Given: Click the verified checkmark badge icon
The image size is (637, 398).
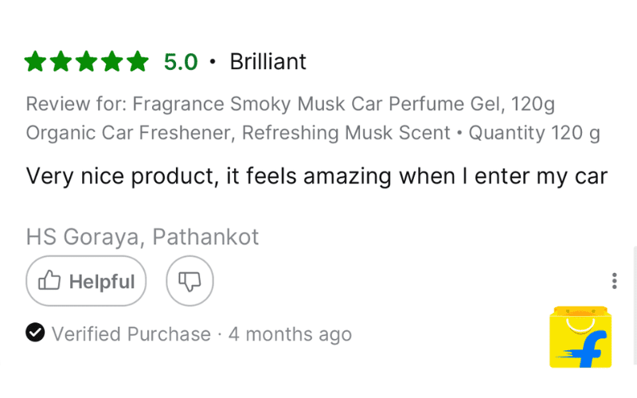Looking at the screenshot, I should click(x=35, y=333).
